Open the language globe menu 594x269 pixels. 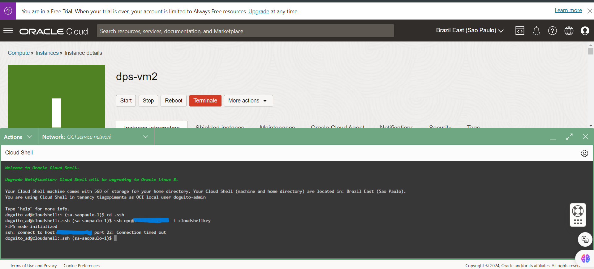pyautogui.click(x=569, y=31)
